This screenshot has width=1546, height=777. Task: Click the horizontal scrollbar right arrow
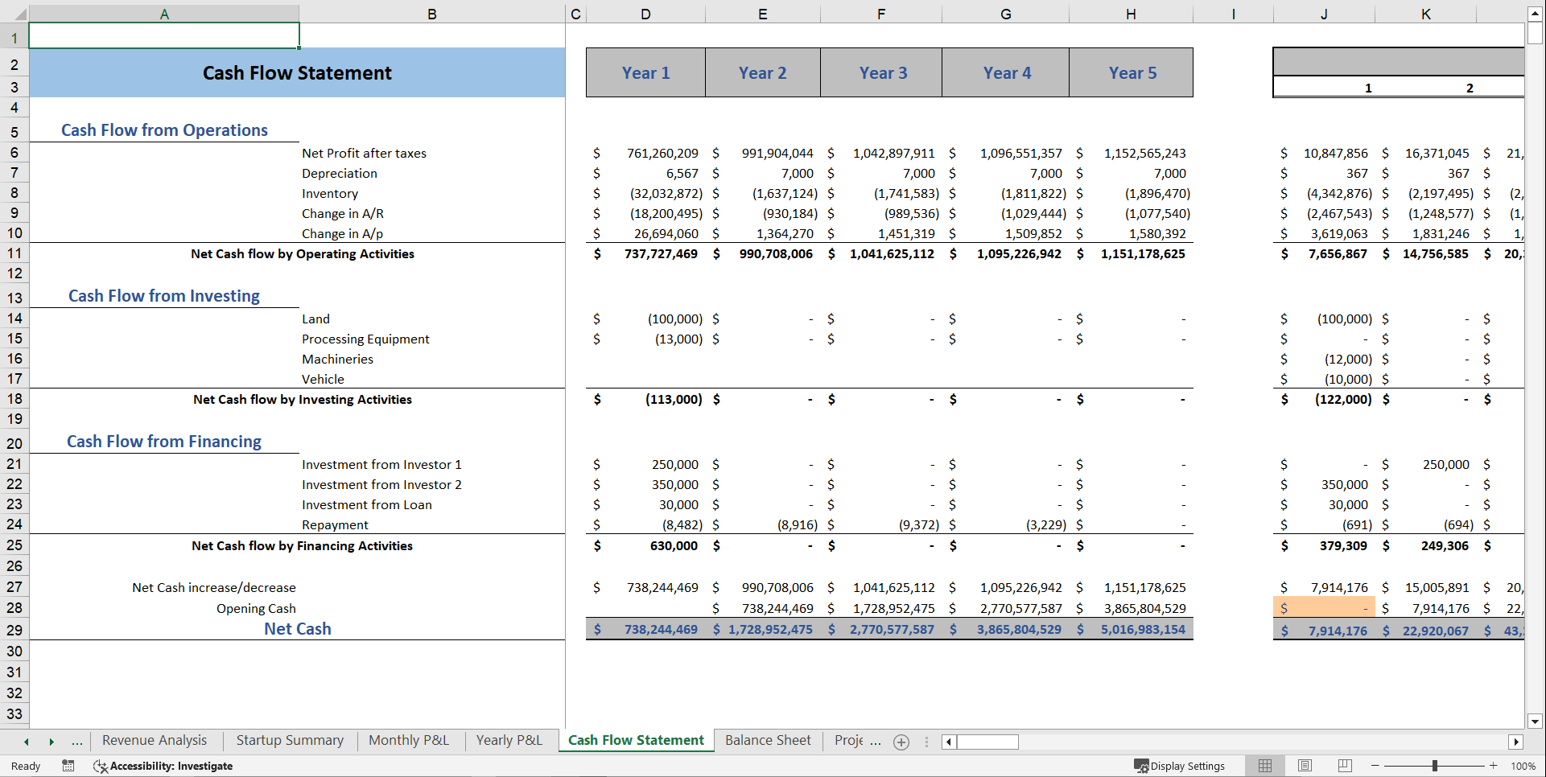click(1516, 742)
